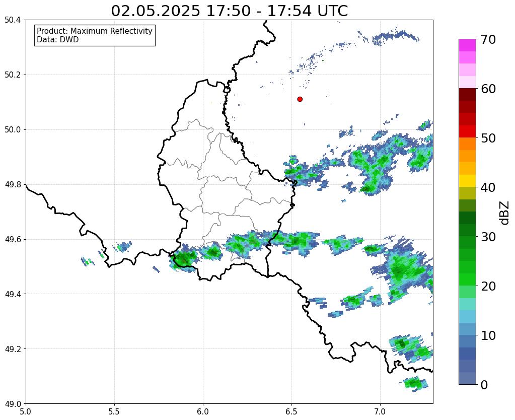This screenshot has width=515, height=420.
Task: Click the light blue colorbar segment between 10 and 20
Action: coord(467,316)
